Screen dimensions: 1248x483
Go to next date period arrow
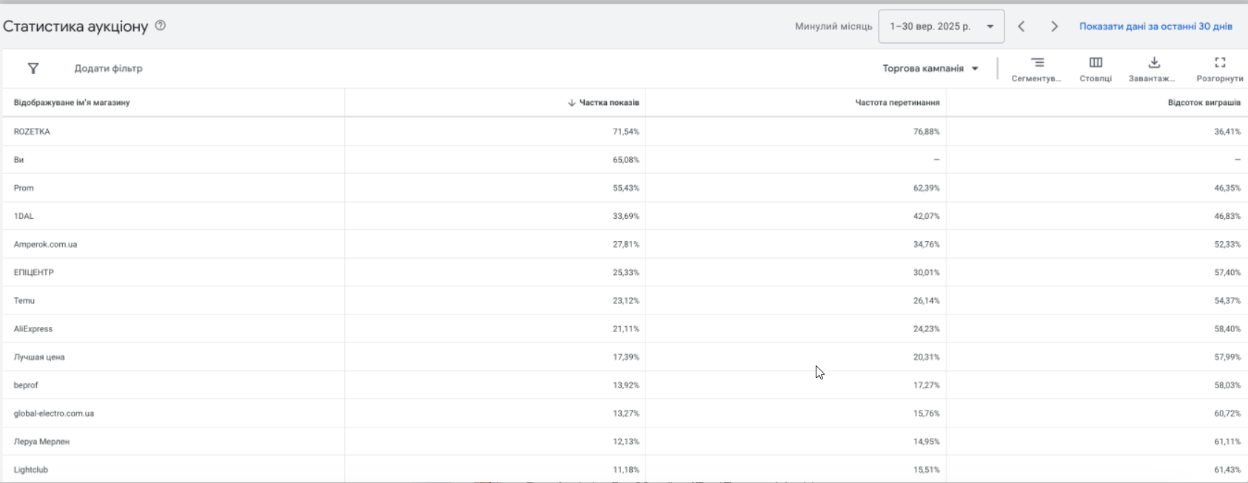point(1055,27)
